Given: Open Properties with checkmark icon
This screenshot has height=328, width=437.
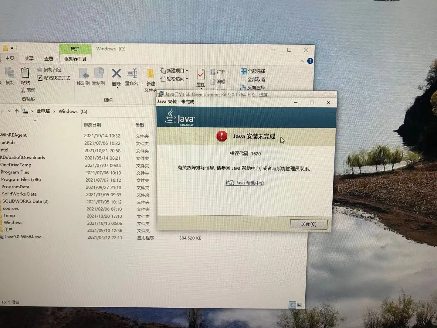Looking at the screenshot, I should tap(201, 78).
